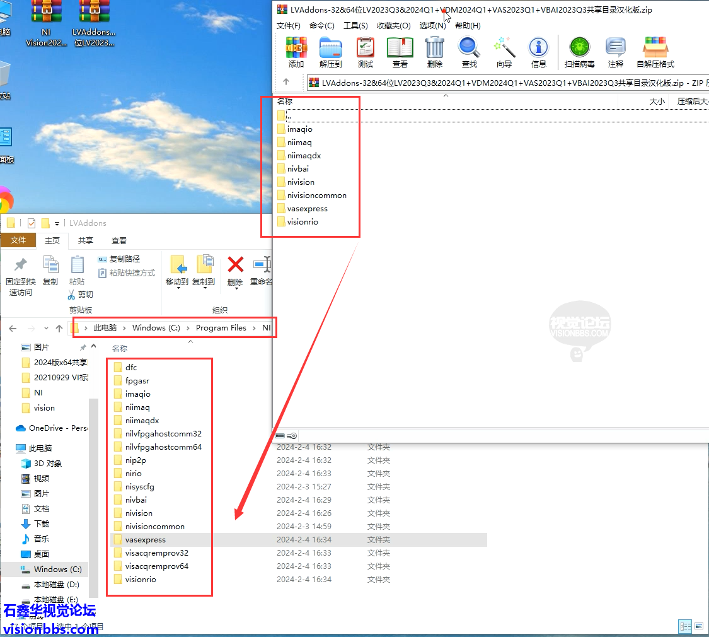Open the WinRAR Favorites (收藏夹) menu
This screenshot has height=637, width=709.
[393, 26]
